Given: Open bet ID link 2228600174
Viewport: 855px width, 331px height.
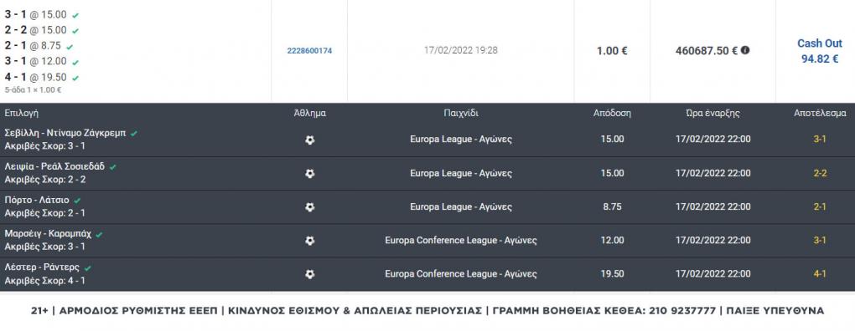Looking at the screenshot, I should (309, 50).
